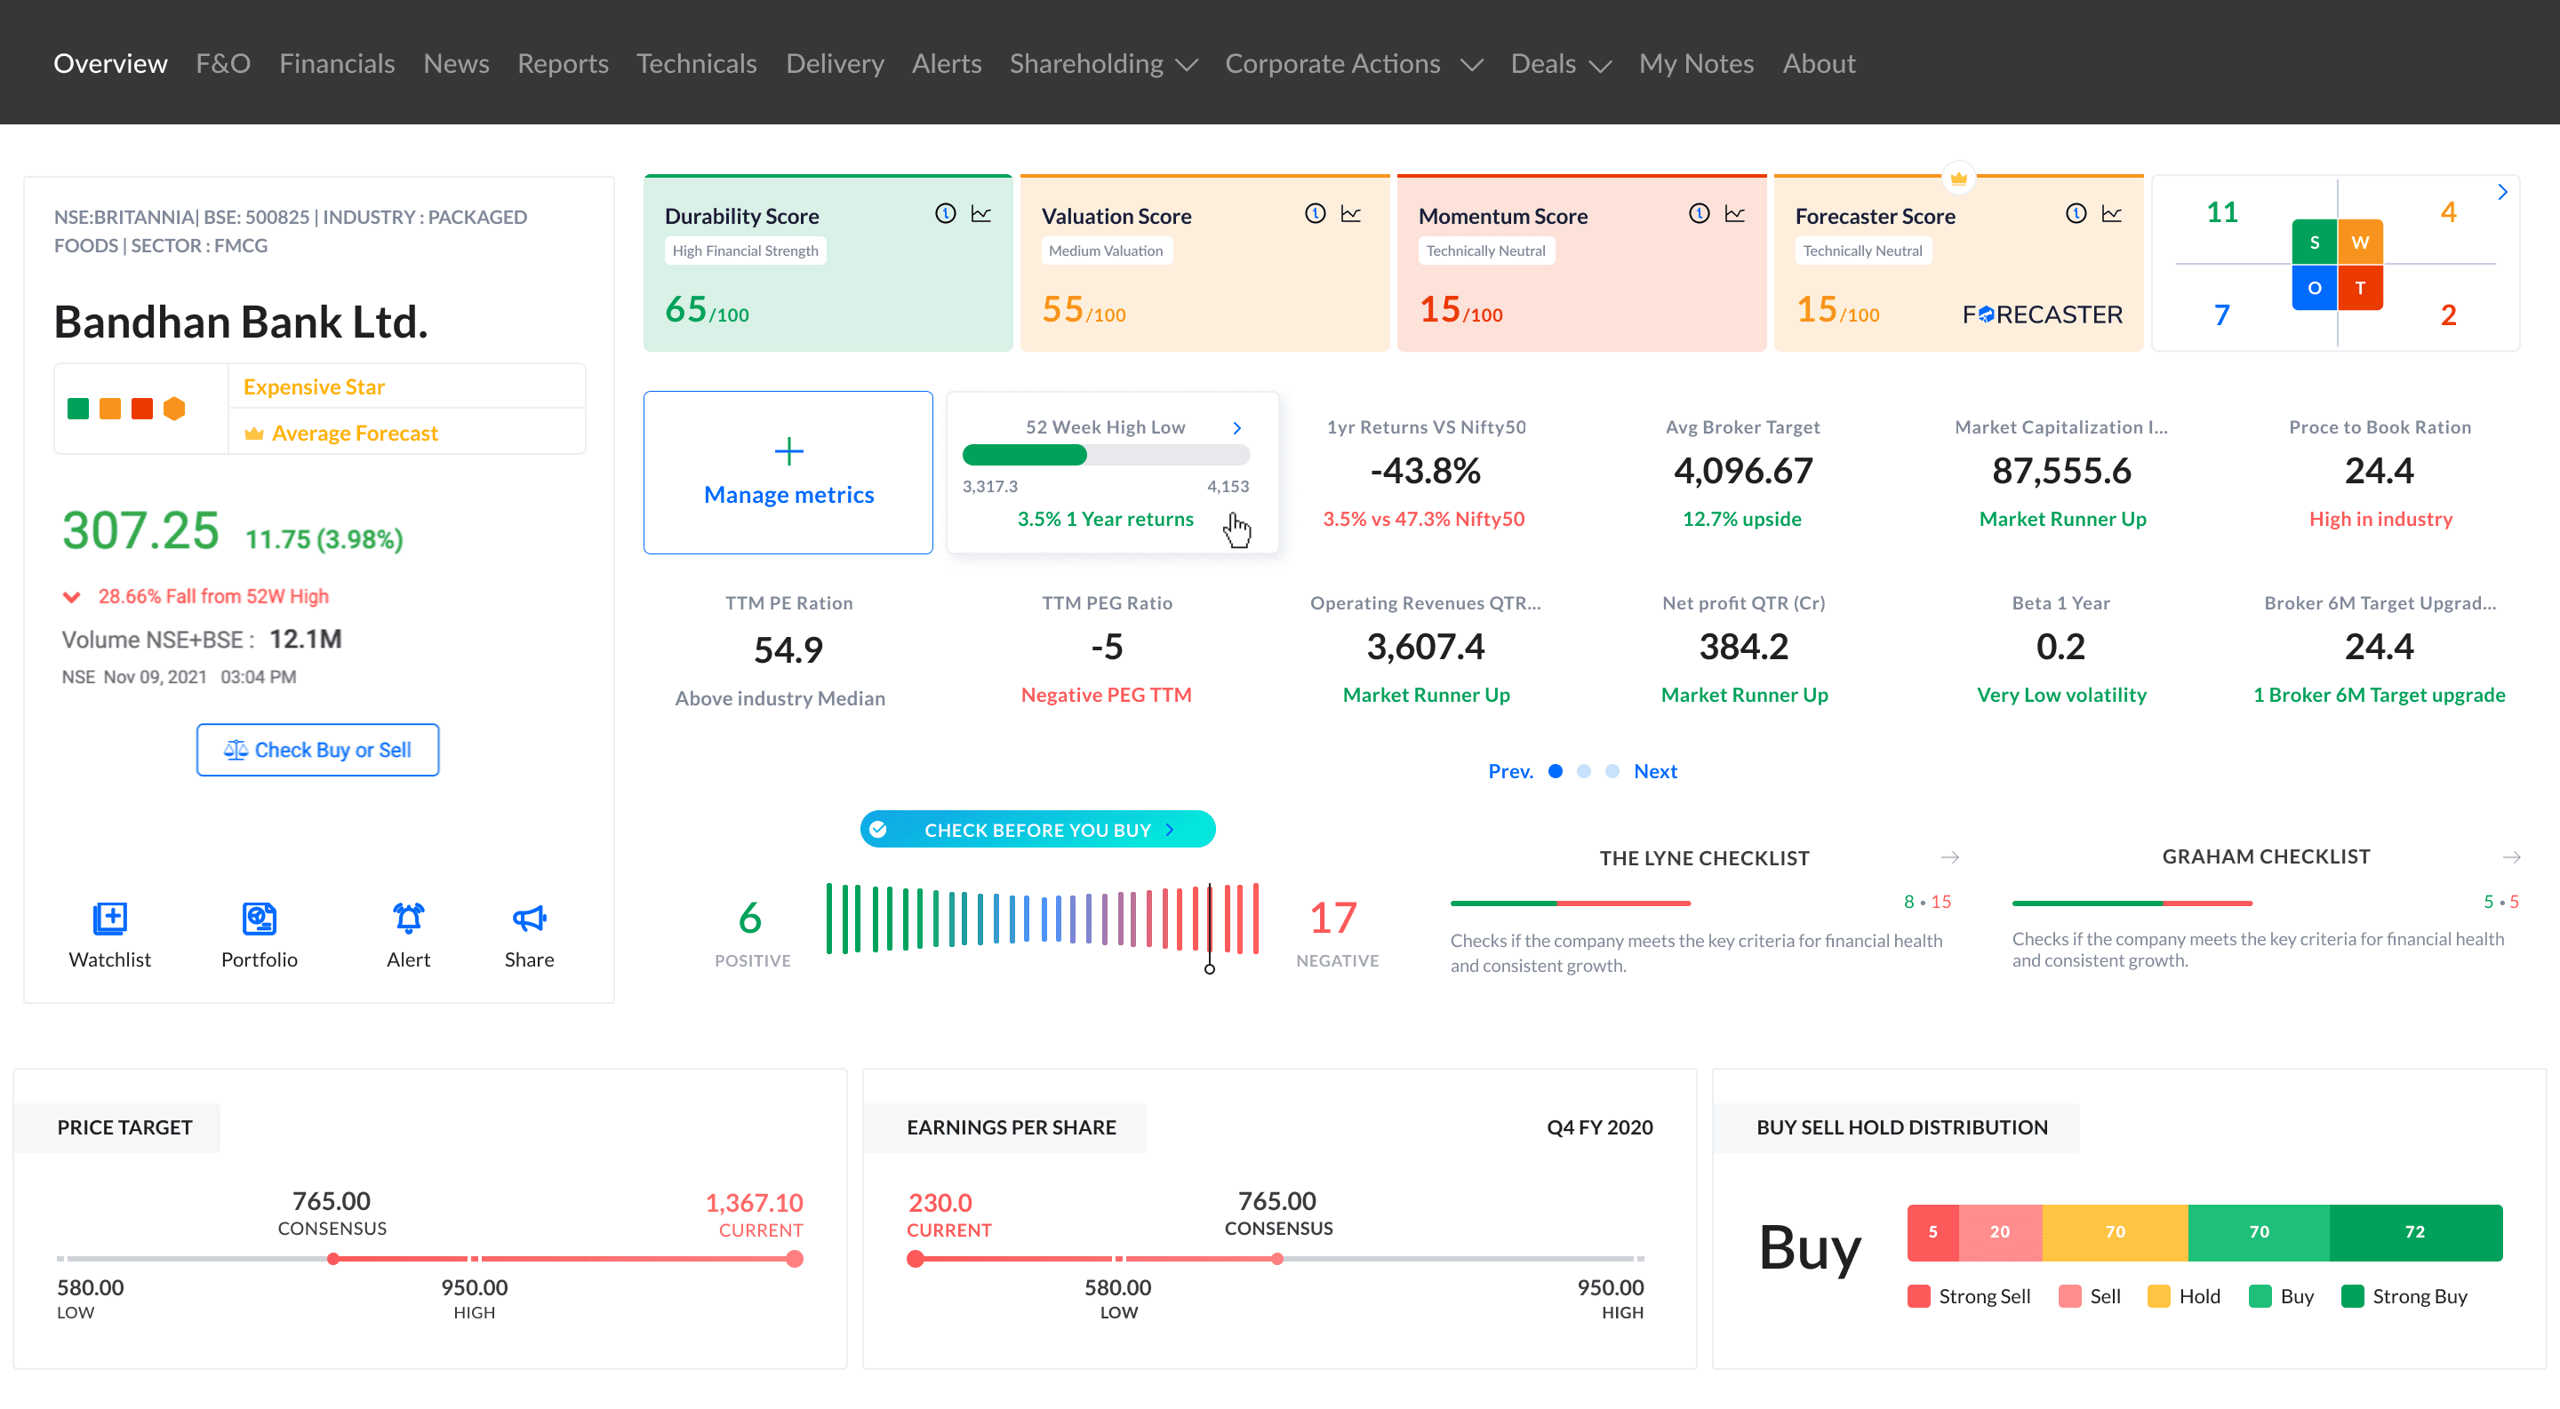Click the arrow next to SWOT panel
The height and width of the screenshot is (1409, 2560).
[2502, 193]
